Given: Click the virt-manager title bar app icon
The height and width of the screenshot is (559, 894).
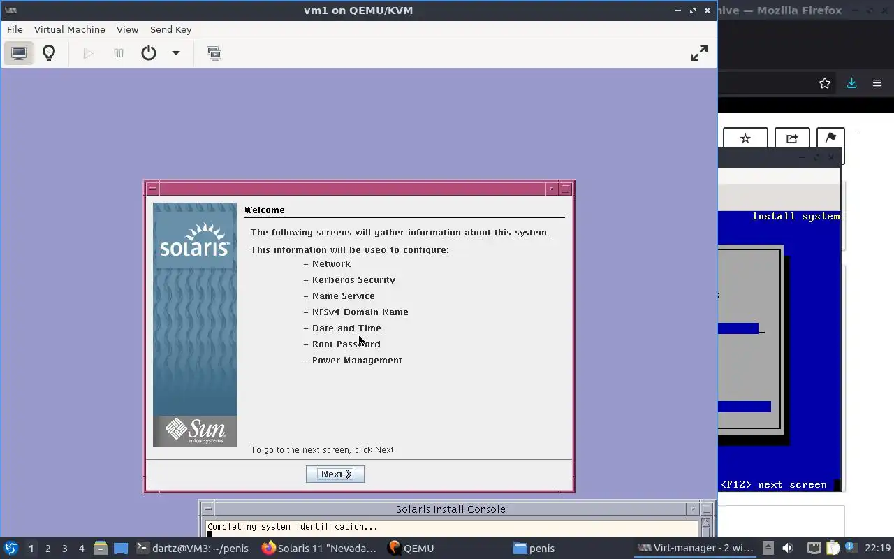Looking at the screenshot, I should (x=10, y=10).
